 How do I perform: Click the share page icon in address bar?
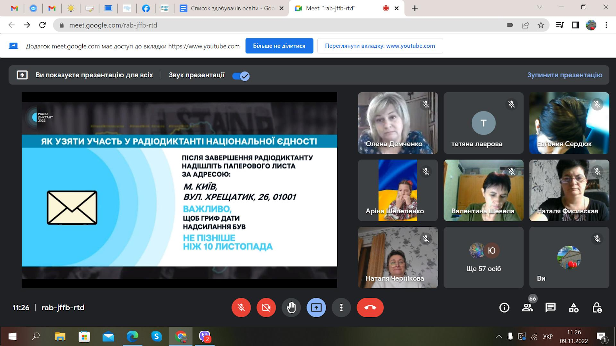pos(526,25)
